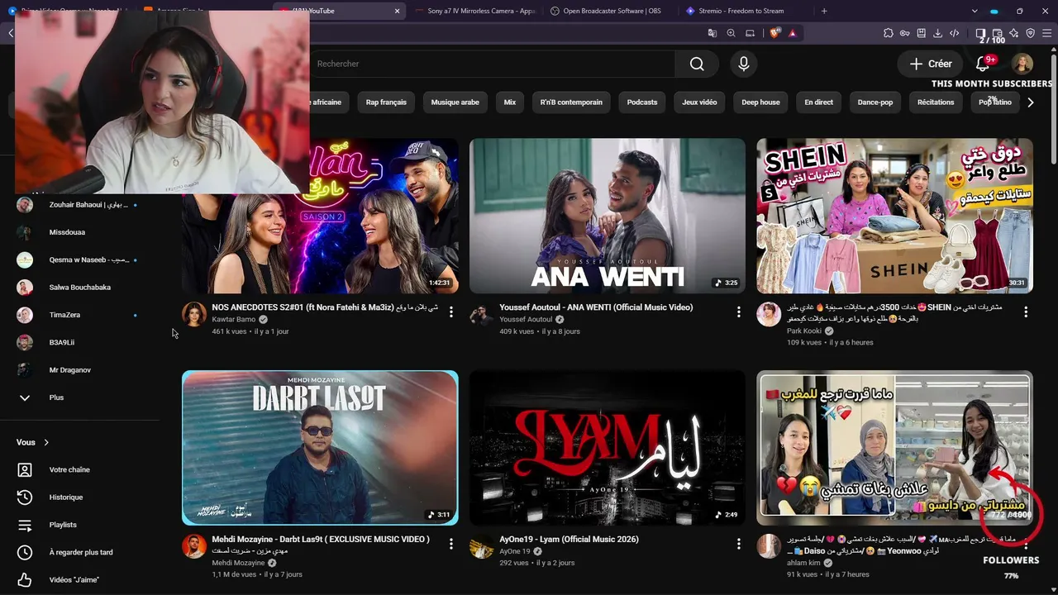The image size is (1058, 595).
Task: Open the browser downloads icon
Action: [x=938, y=33]
